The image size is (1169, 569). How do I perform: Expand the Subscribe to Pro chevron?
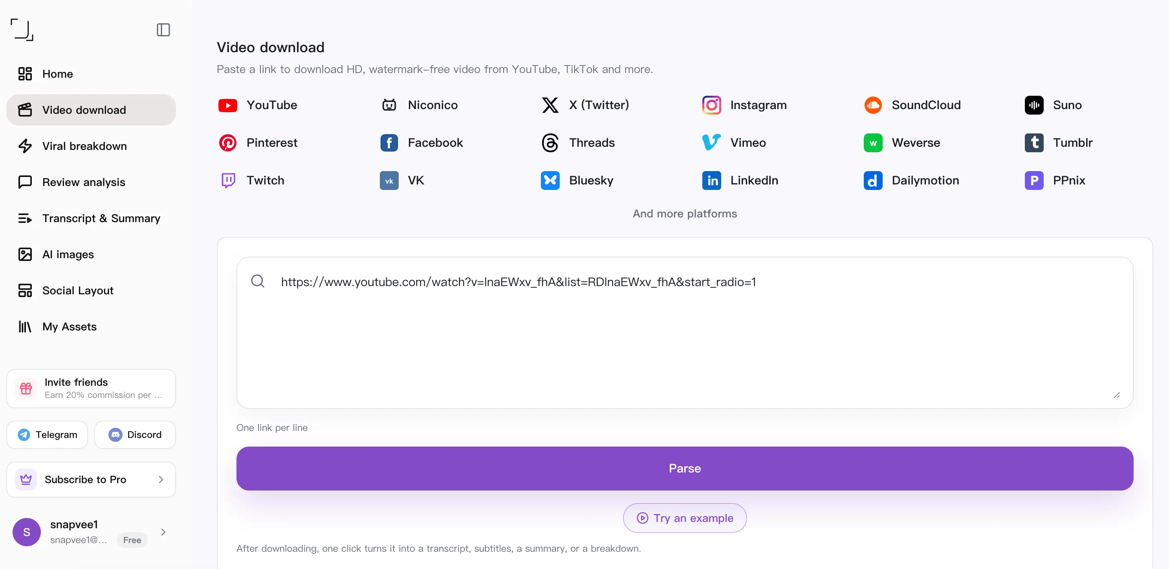click(x=161, y=479)
